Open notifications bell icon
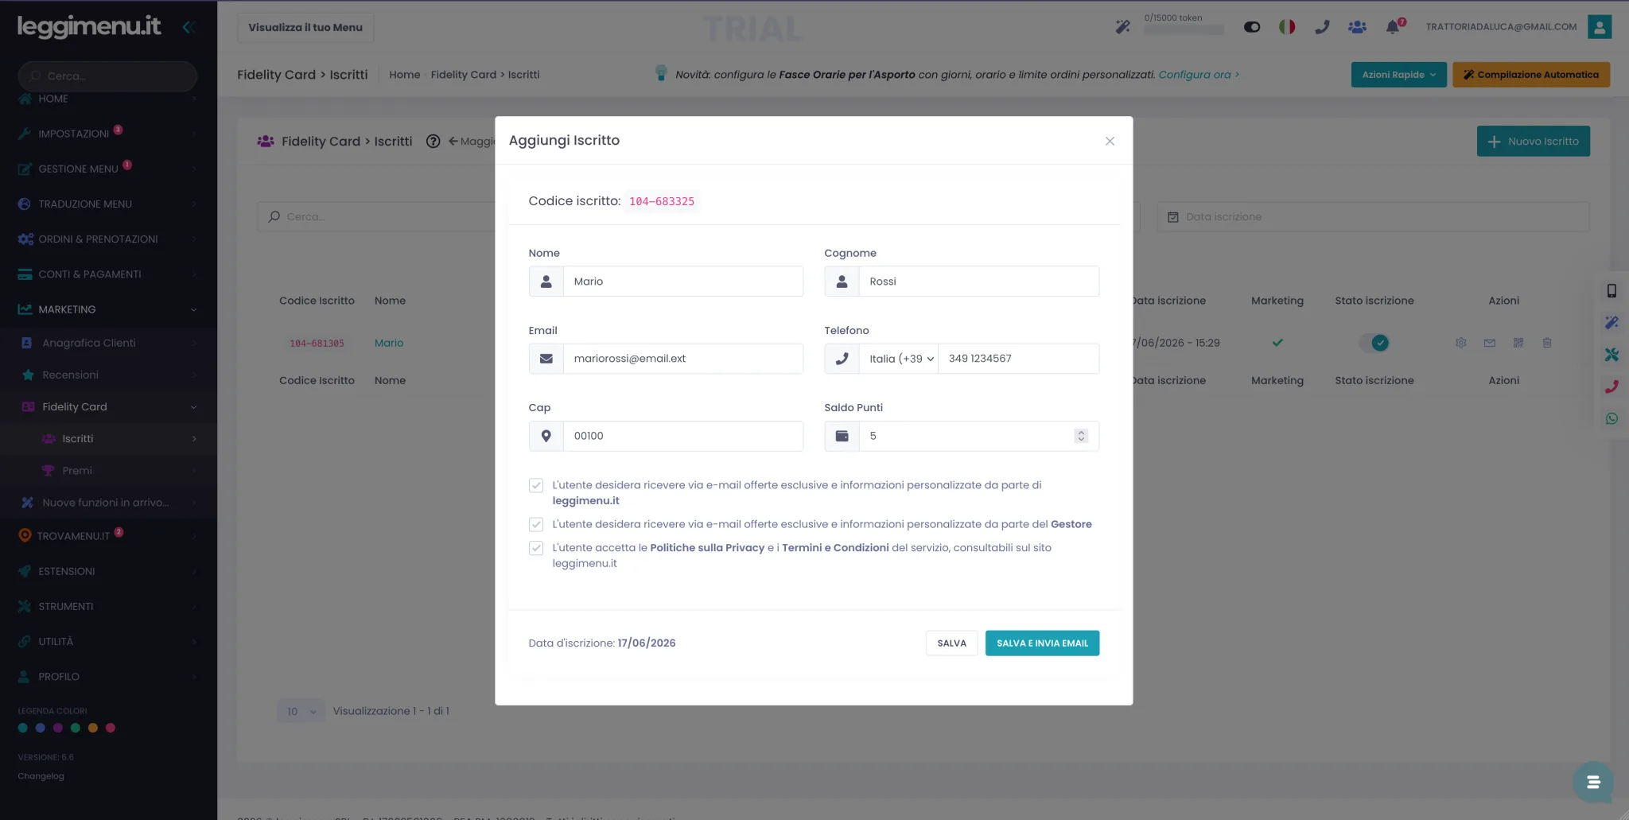This screenshot has width=1629, height=820. (1392, 27)
